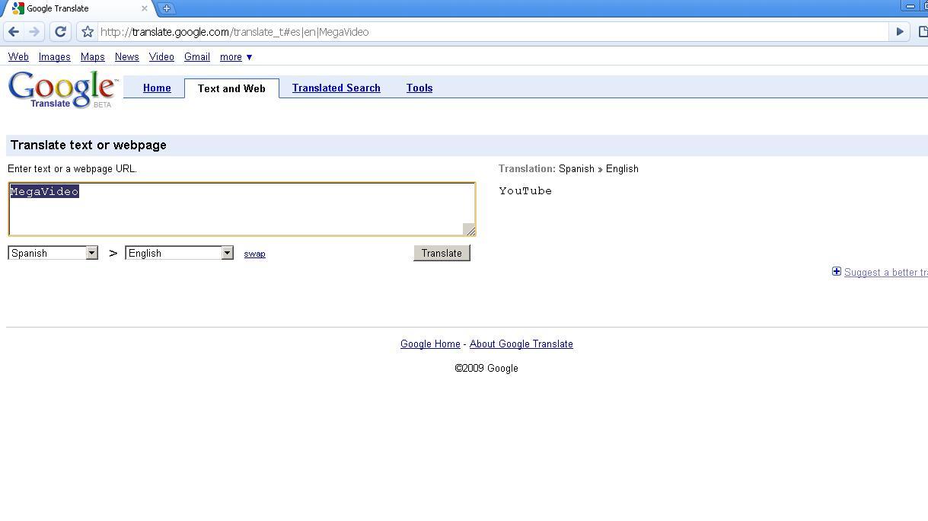
Task: Click the 'Translation: Spanish » English' label
Action: (x=569, y=169)
